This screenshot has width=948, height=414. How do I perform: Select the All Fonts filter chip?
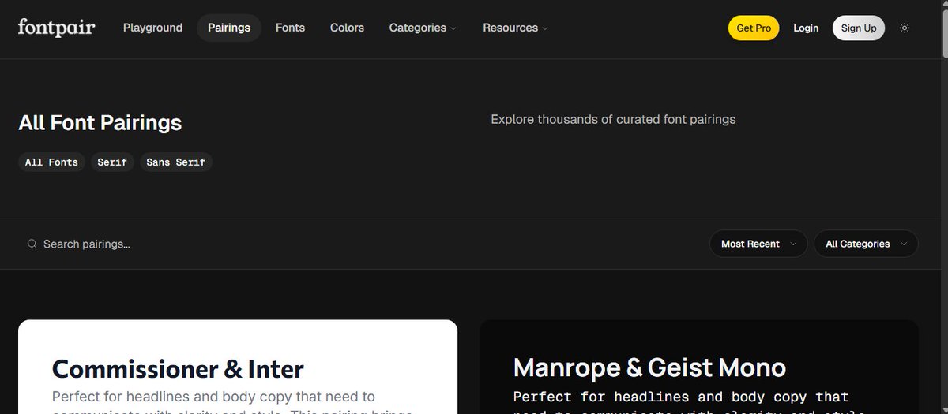[51, 162]
